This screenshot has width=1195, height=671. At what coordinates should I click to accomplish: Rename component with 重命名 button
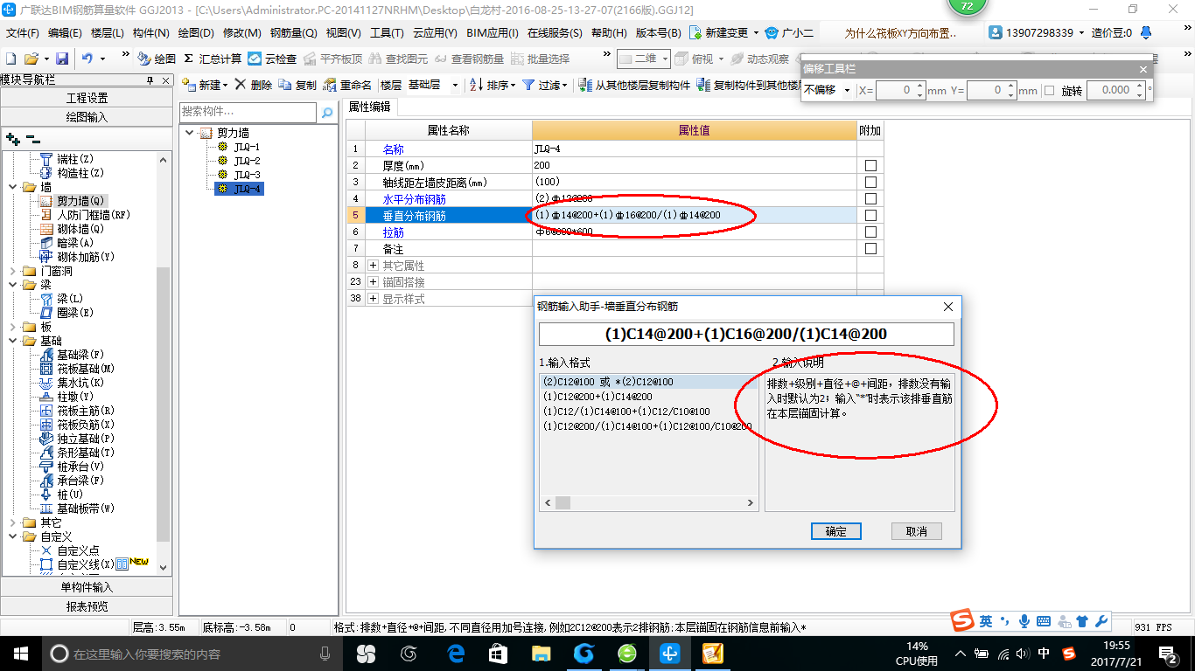click(347, 85)
